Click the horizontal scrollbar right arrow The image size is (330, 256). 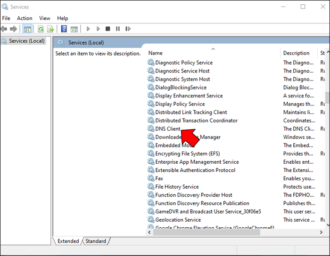[x=321, y=232]
